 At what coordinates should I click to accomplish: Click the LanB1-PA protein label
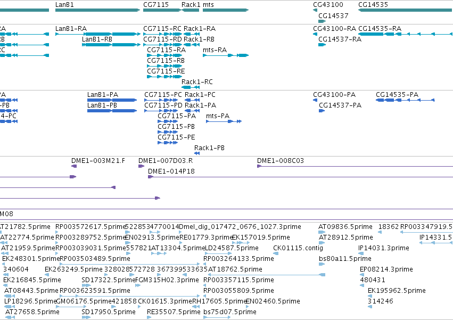[103, 95]
